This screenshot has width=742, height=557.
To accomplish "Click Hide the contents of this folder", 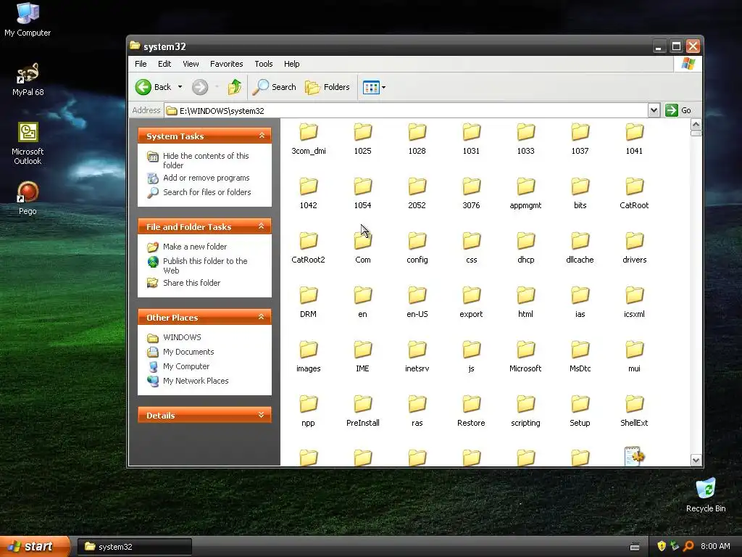I will [x=206, y=160].
